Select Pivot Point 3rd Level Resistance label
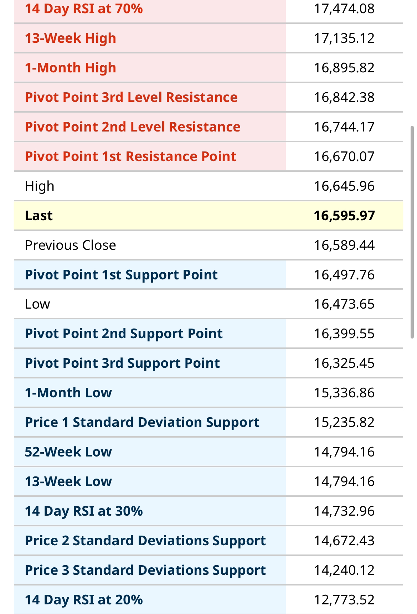Image resolution: width=417 pixels, height=614 pixels. (x=131, y=97)
